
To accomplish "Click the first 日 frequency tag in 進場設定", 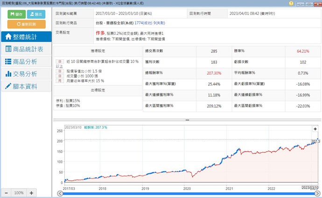I will (59, 61).
